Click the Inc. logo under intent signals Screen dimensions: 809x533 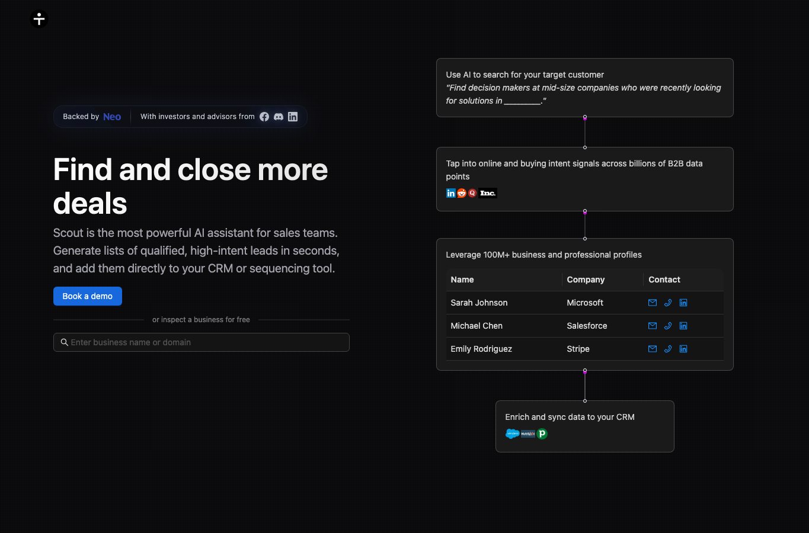[488, 193]
